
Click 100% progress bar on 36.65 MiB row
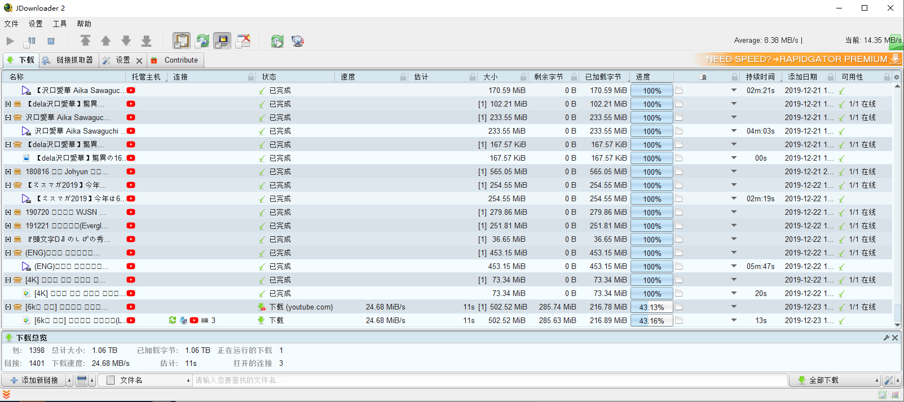tap(651, 240)
